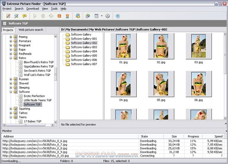
Task: Switch to the Web picture search tab
Action: (31, 30)
